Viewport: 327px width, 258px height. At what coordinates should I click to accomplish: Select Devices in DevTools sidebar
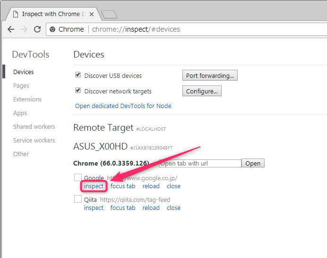[x=23, y=72]
